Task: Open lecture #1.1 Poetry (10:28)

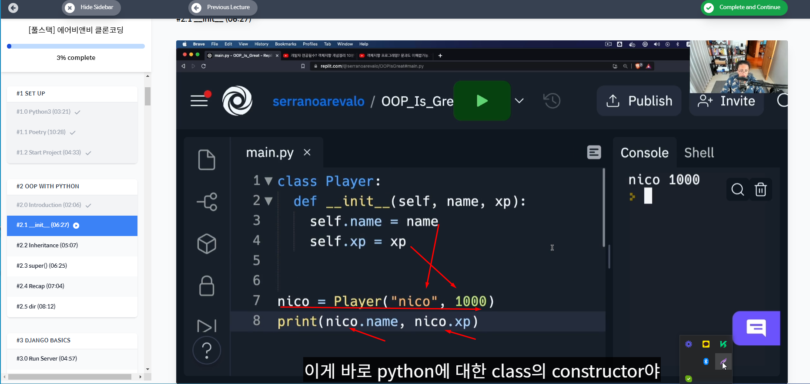Action: (x=72, y=132)
